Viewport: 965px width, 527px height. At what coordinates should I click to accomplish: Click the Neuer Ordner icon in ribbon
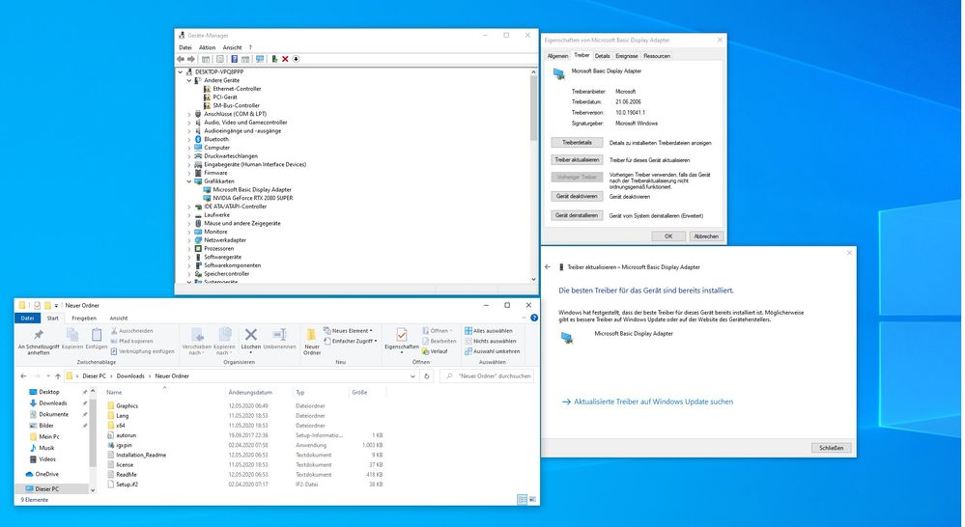click(311, 335)
